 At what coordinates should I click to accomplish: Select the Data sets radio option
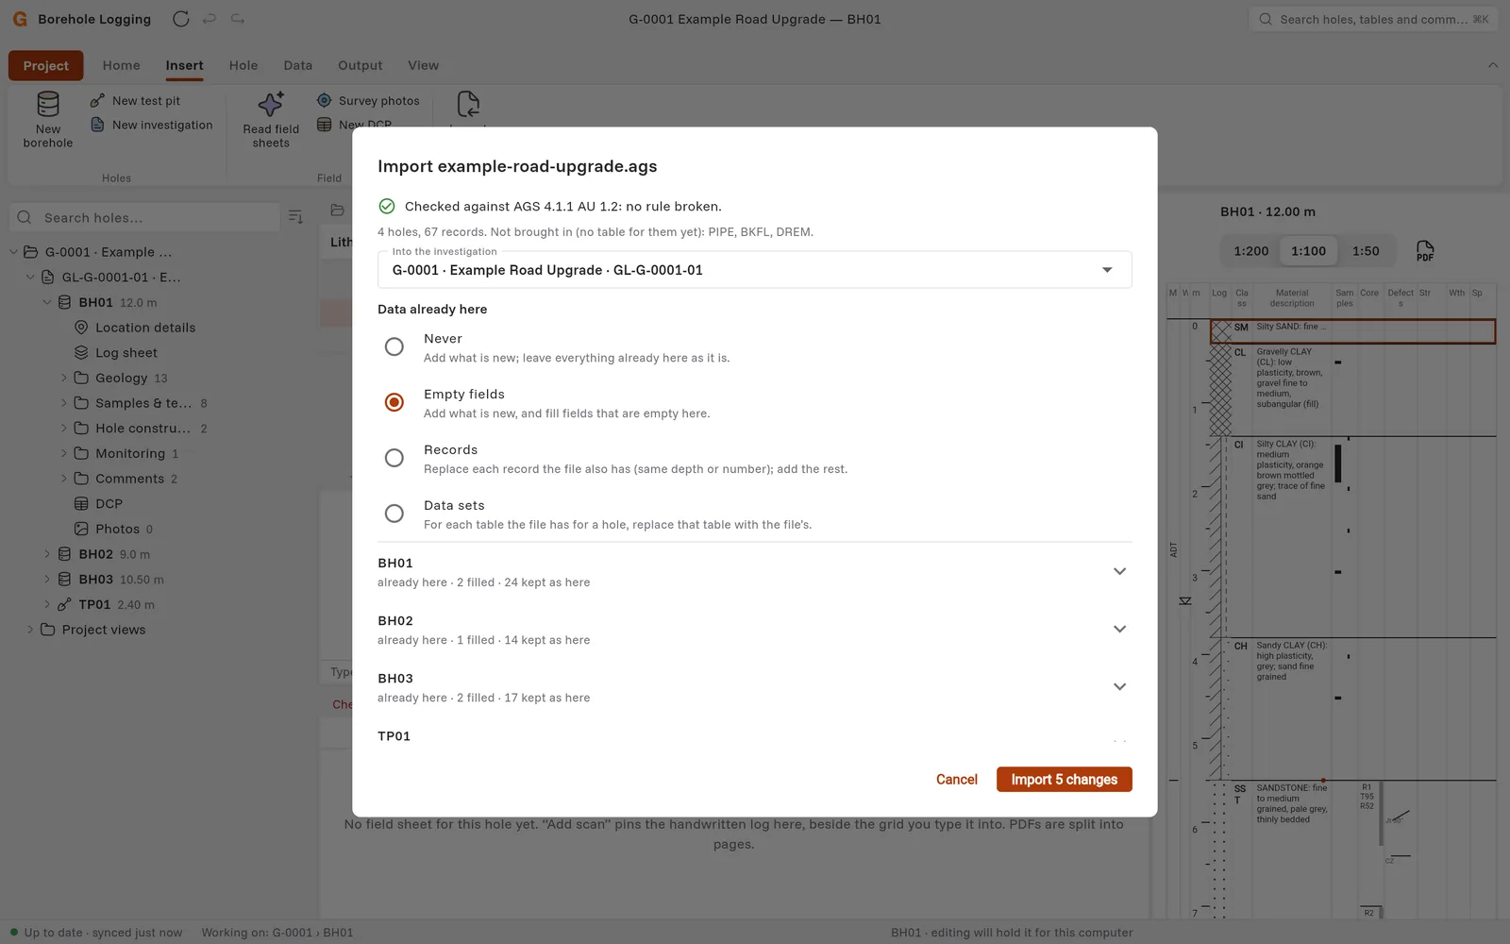click(x=394, y=514)
